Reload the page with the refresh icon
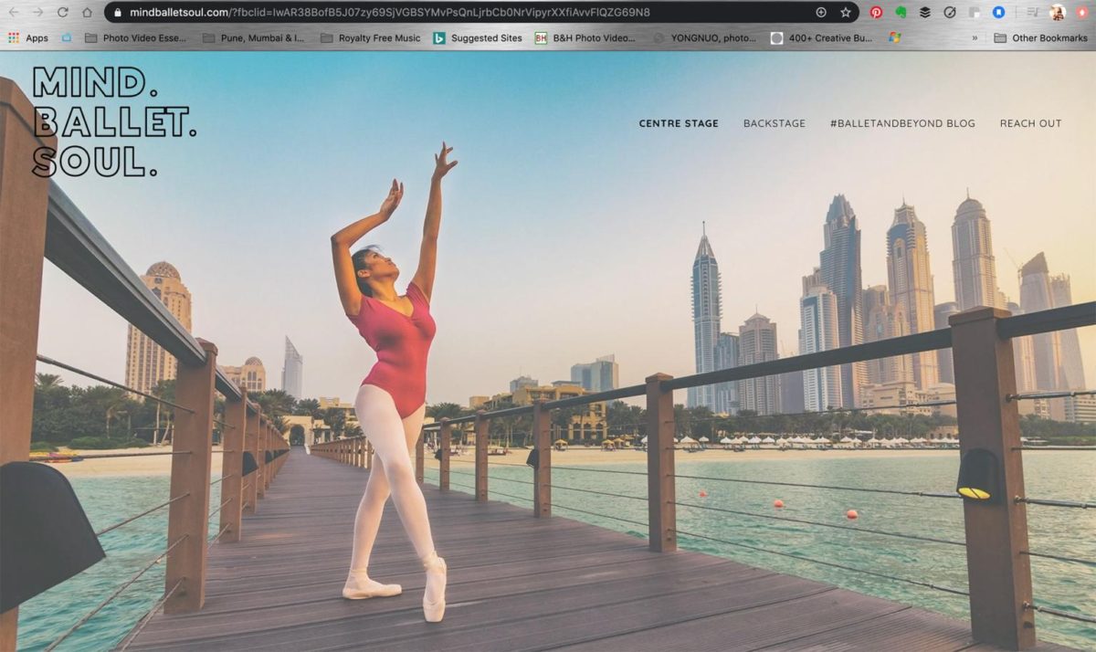This screenshot has height=652, width=1096. pos(62,12)
